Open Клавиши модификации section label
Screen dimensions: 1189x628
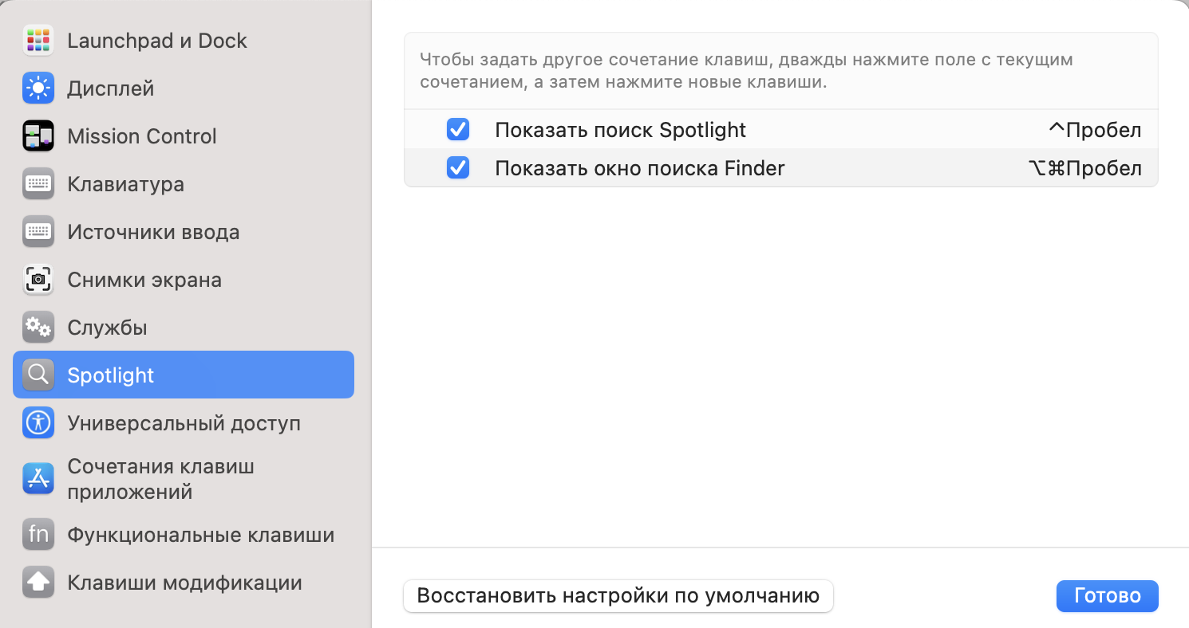pyautogui.click(x=184, y=583)
